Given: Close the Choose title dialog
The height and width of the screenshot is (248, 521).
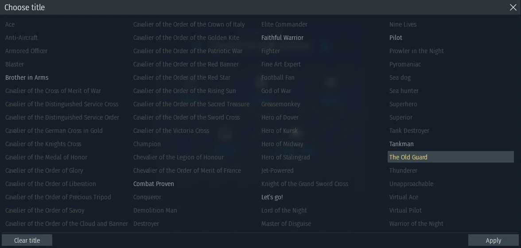Looking at the screenshot, I should coord(513,7).
